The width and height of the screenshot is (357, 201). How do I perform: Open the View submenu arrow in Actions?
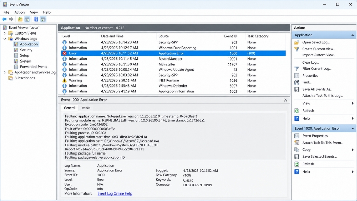coord(353,103)
